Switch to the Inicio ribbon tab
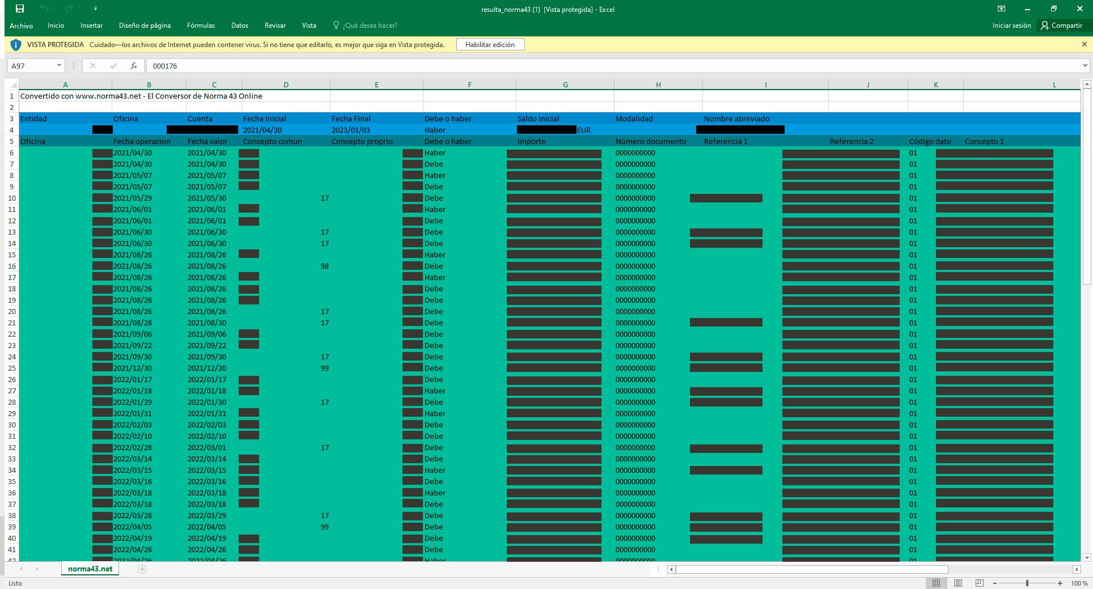Image resolution: width=1093 pixels, height=589 pixels. coord(56,26)
